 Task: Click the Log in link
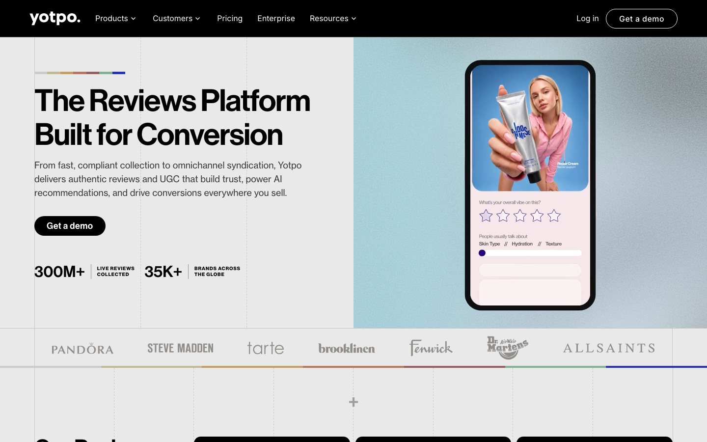click(x=587, y=18)
